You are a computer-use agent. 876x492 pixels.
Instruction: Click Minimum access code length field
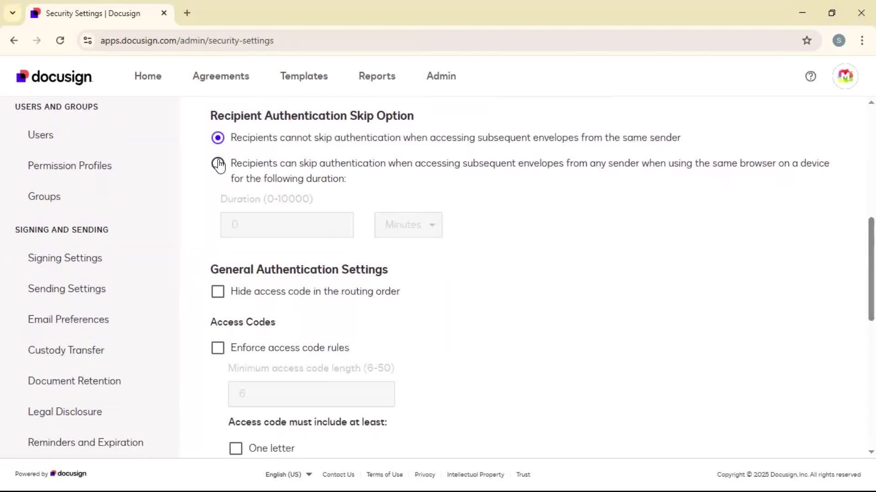tap(312, 394)
